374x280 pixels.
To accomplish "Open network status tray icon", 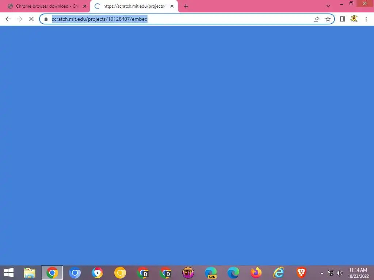I will (331, 273).
